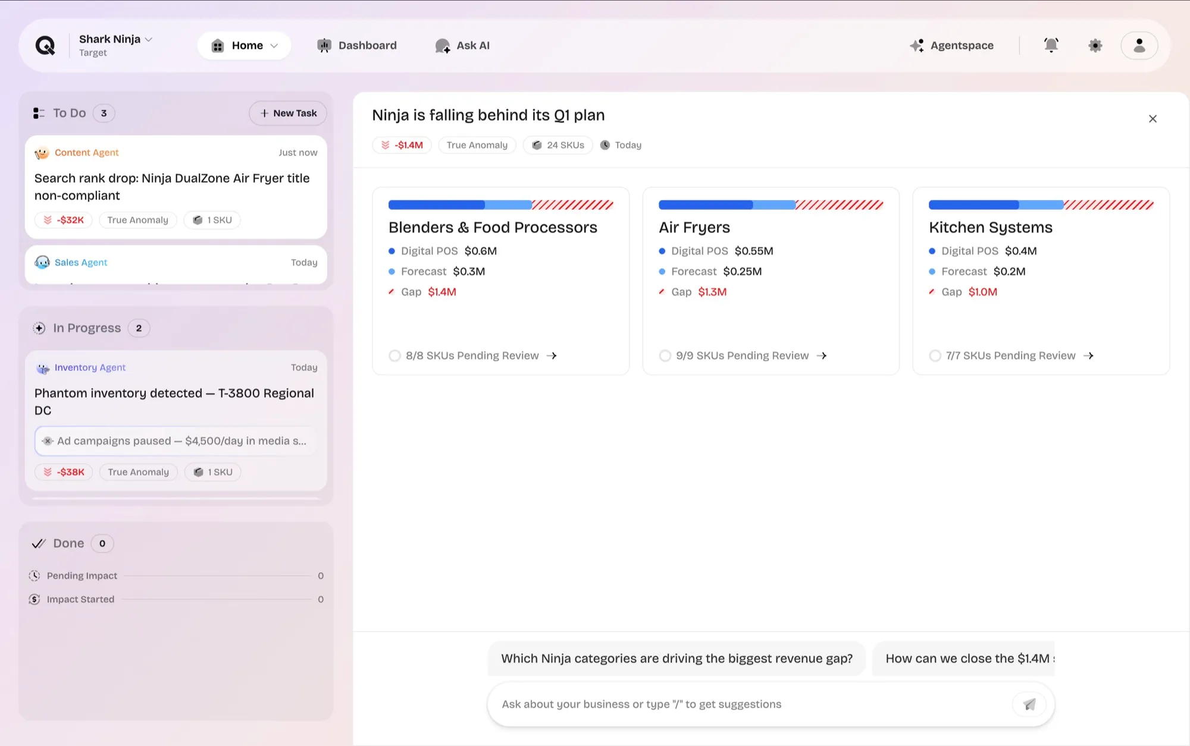The width and height of the screenshot is (1190, 746).
Task: Click the Pending Impact clock icon
Action: [x=35, y=575]
